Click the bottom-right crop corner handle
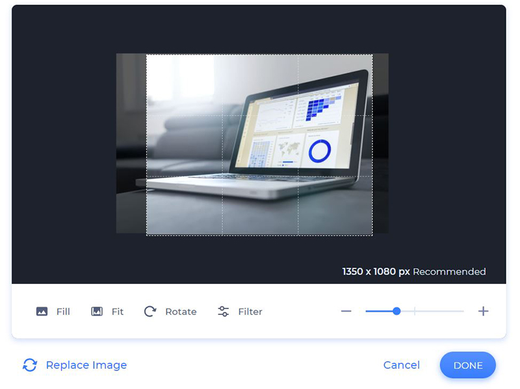Screen dimensions: 520x389 coord(373,236)
